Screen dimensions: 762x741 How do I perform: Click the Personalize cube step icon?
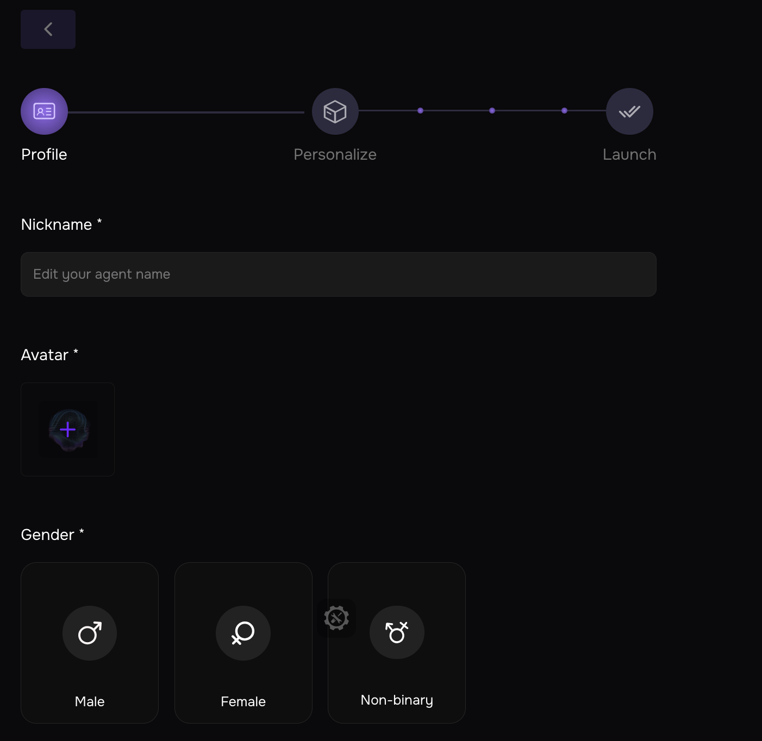click(x=335, y=111)
